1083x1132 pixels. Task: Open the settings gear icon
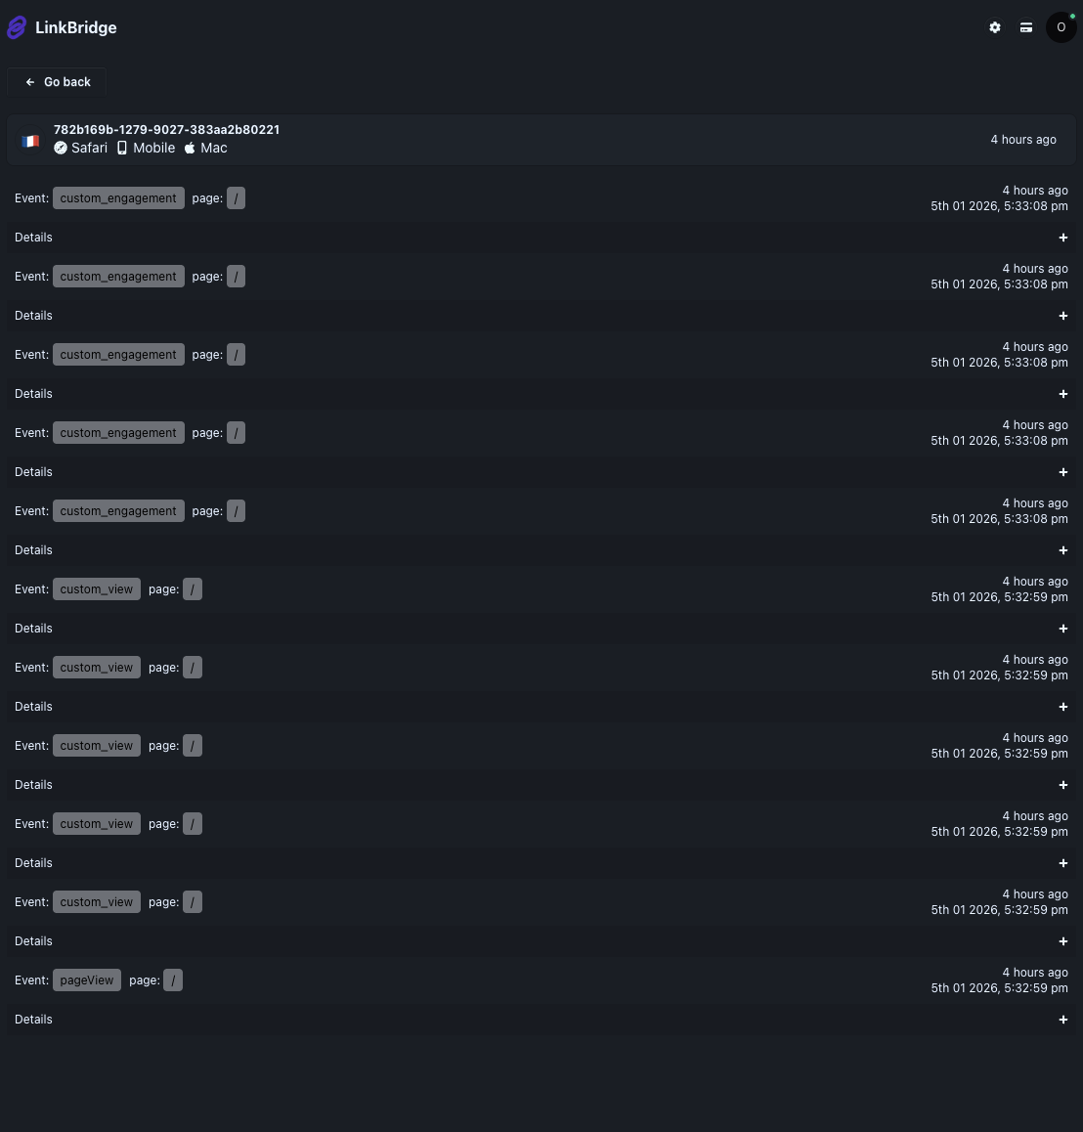(x=995, y=27)
